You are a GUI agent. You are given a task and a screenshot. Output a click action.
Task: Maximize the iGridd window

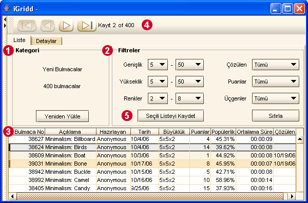(287, 9)
